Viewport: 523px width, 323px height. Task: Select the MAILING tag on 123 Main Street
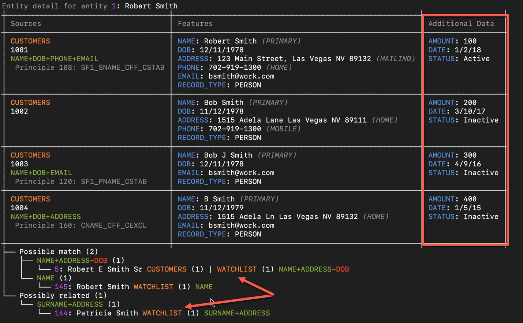click(x=396, y=58)
